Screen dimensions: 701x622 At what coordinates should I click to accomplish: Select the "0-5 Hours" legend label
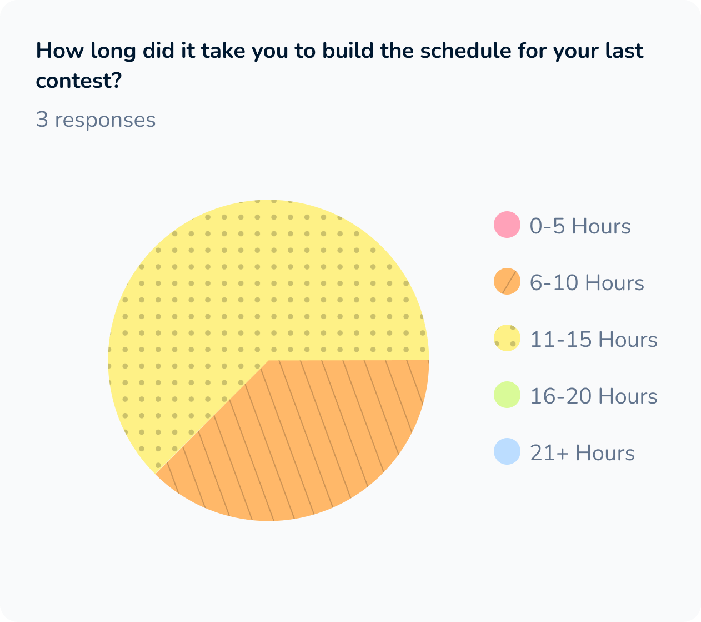point(580,226)
